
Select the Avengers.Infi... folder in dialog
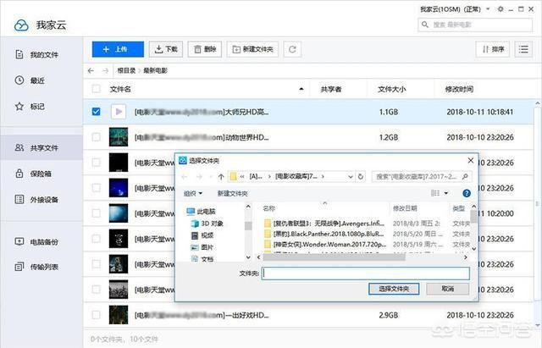(x=324, y=224)
